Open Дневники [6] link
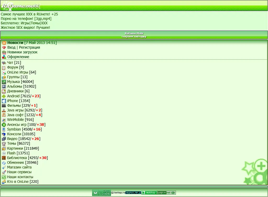 click(x=18, y=91)
